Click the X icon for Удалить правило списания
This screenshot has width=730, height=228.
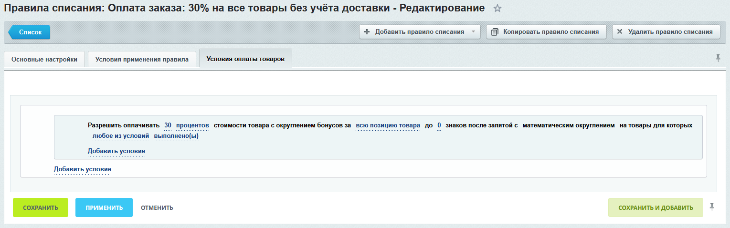pos(620,32)
